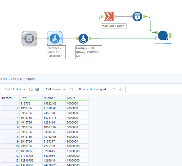The height and width of the screenshot is (166, 182).
Task: Select Number cell 8281645
Action: tap(54, 151)
